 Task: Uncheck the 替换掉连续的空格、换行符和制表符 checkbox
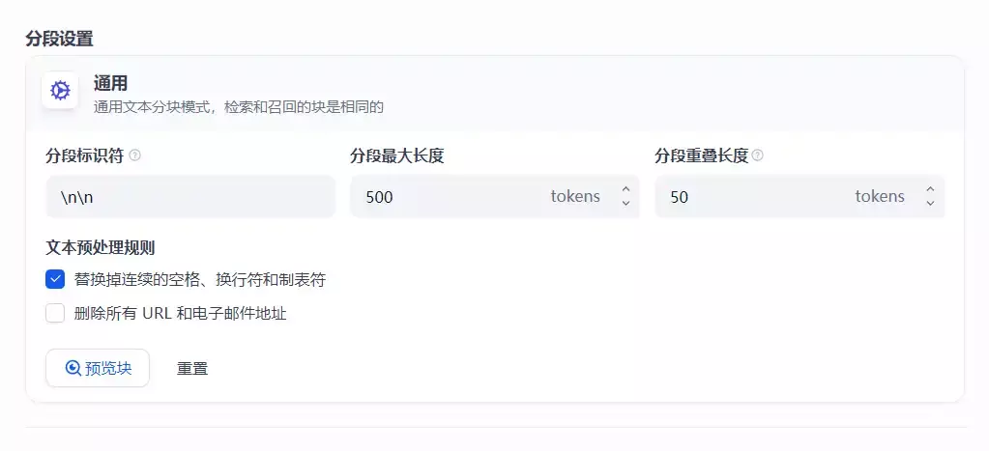pyautogui.click(x=55, y=280)
